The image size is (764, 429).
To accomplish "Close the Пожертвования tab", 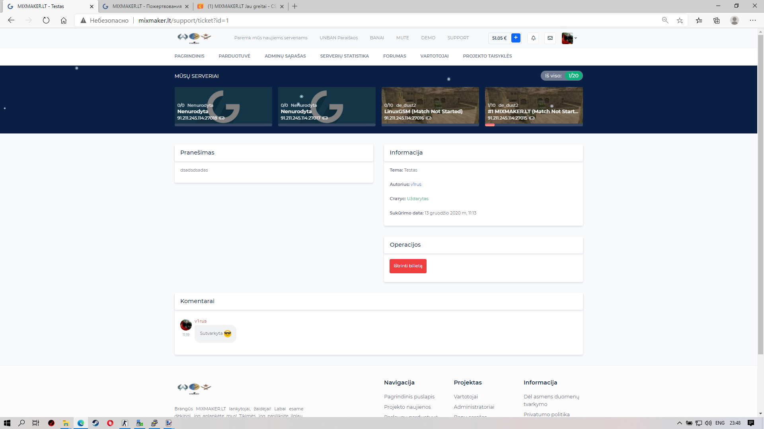I will [x=187, y=6].
